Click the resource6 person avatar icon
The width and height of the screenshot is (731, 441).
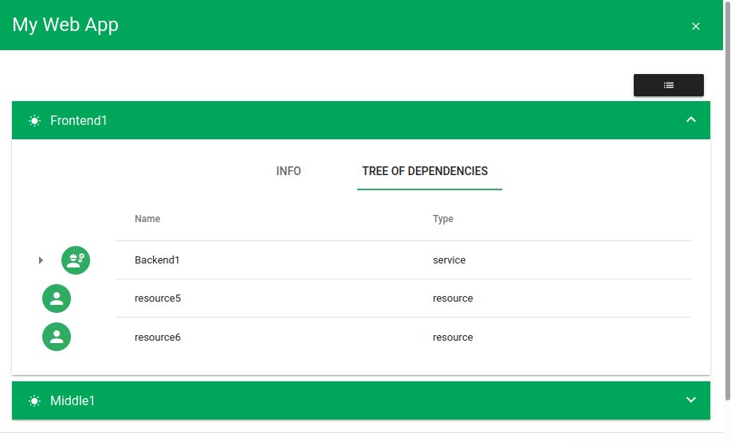57,337
